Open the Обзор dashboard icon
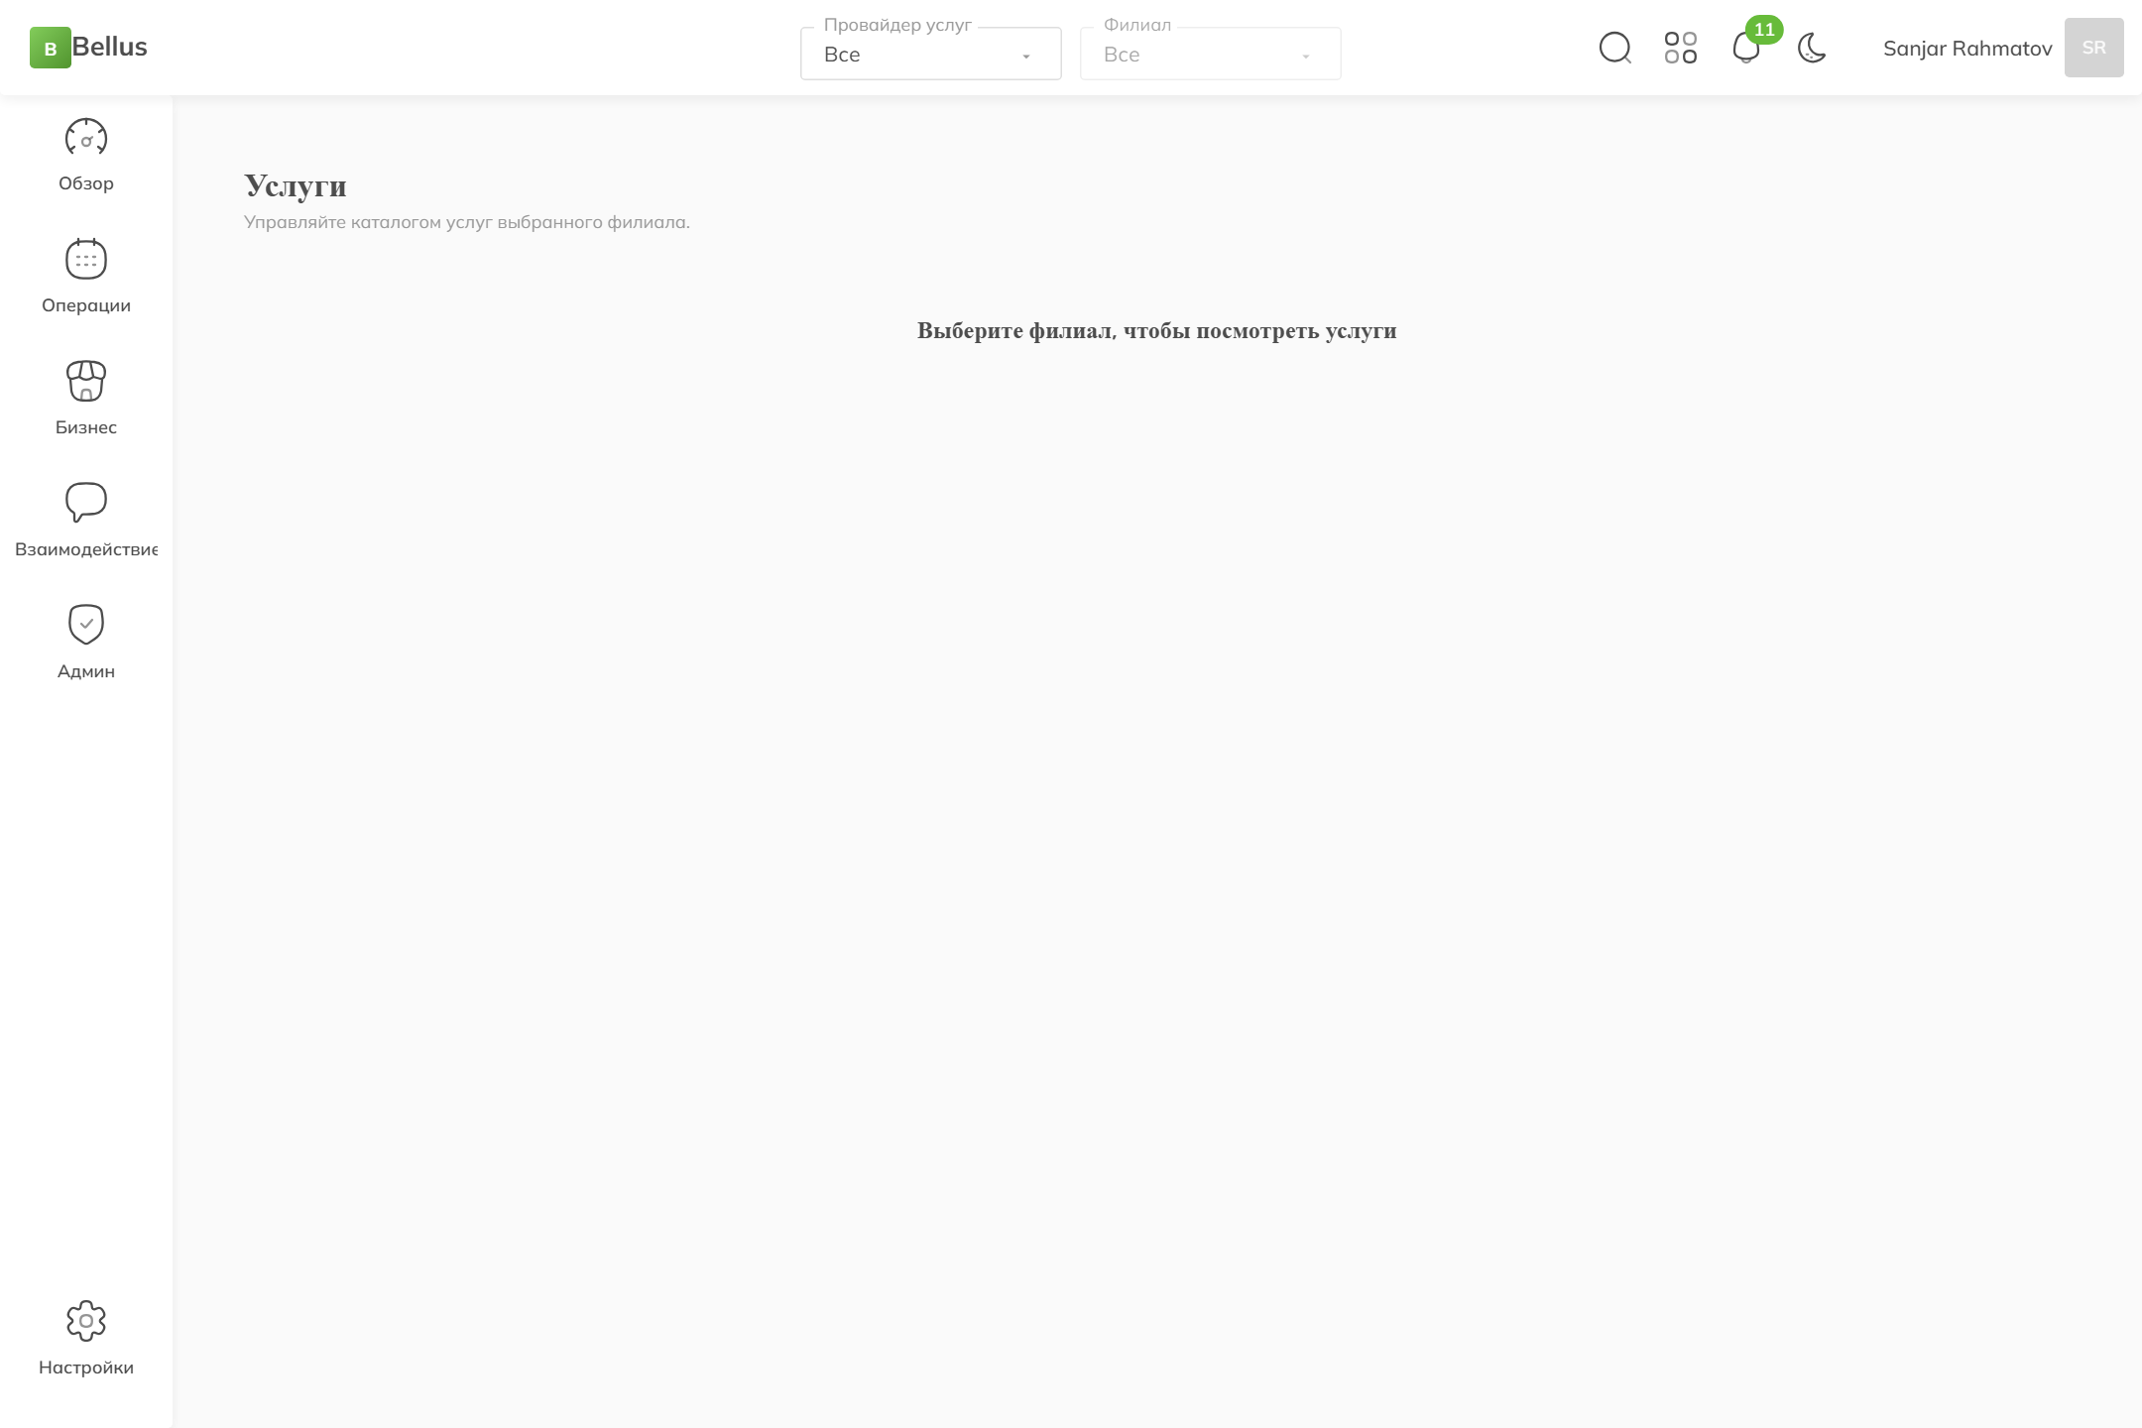 pos(86,138)
